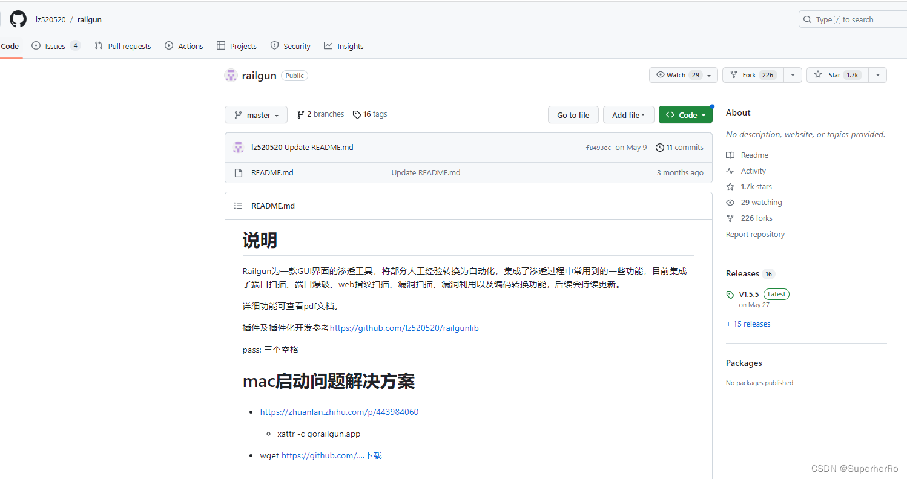Open the master branch selector
Viewport: 907px width, 479px height.
click(x=256, y=115)
